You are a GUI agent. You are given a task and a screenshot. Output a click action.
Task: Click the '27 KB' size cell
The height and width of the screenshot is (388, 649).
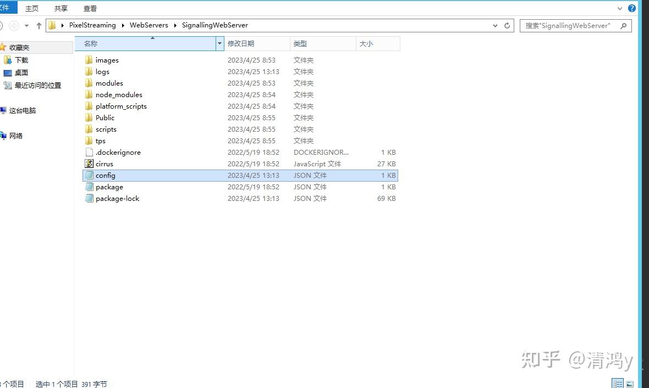click(386, 164)
